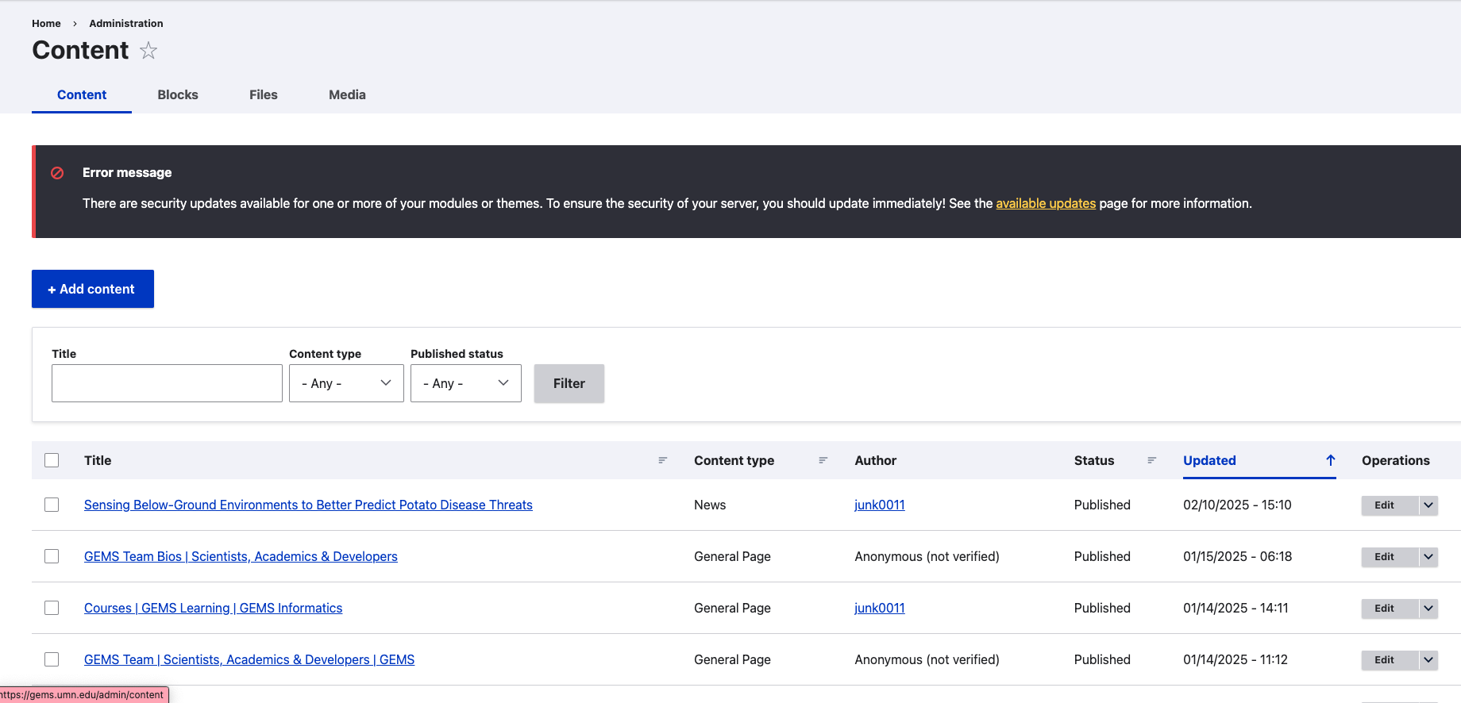The height and width of the screenshot is (703, 1461).
Task: Click the Status column sort icon
Action: (1151, 460)
